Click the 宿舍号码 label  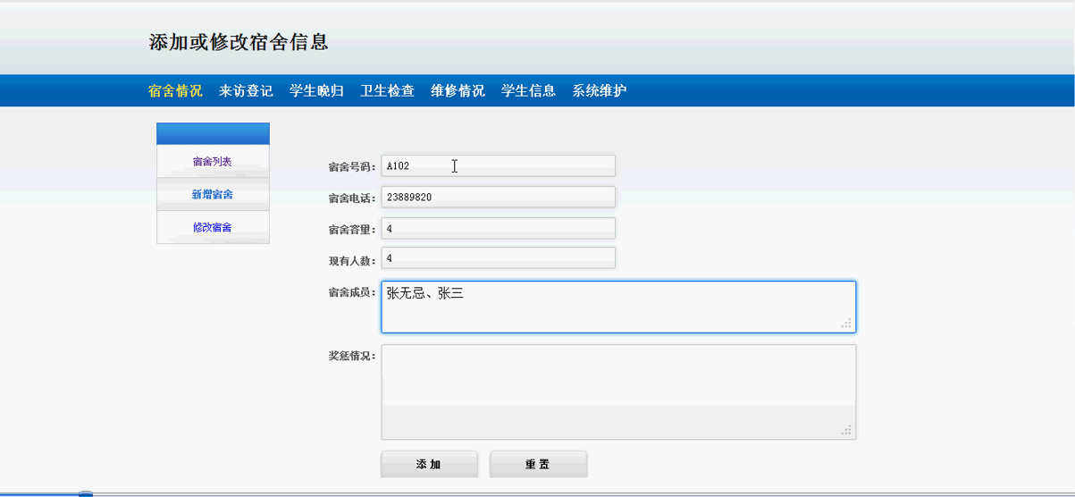(352, 167)
